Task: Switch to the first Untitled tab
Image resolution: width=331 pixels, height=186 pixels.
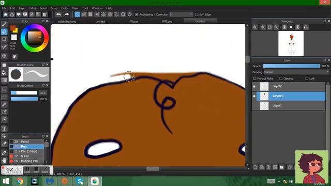Action: [100, 21]
